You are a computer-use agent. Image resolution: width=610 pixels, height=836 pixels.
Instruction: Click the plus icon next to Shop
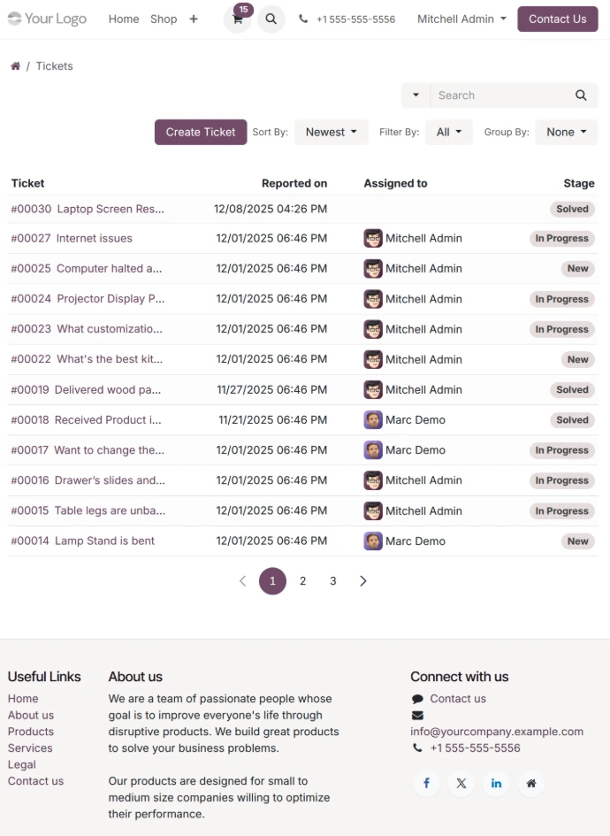click(x=194, y=19)
